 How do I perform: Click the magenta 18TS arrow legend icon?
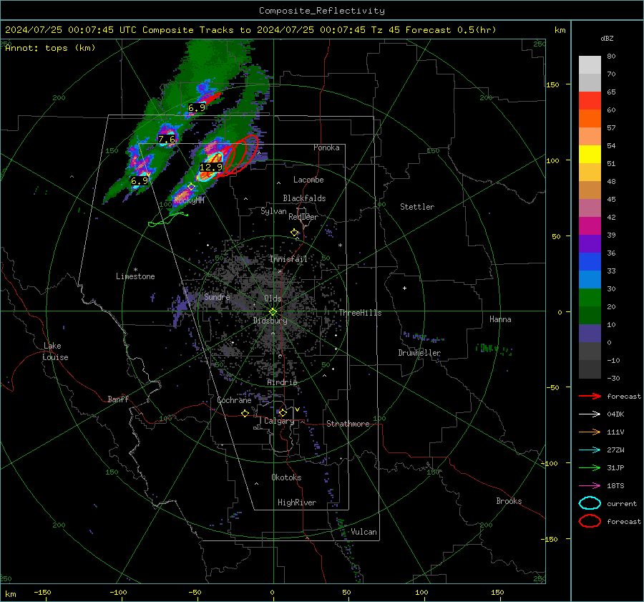point(590,486)
